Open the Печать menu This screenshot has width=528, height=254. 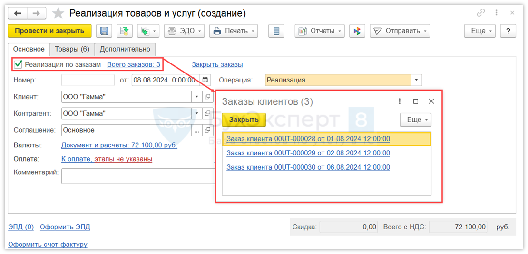pyautogui.click(x=234, y=31)
